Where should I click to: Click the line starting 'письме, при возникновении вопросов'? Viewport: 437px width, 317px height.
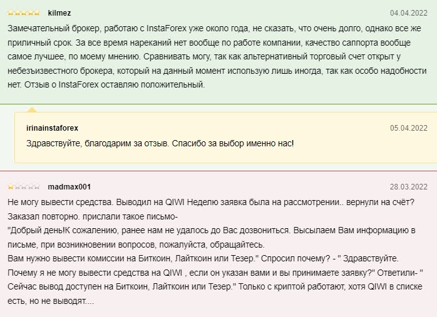pyautogui.click(x=136, y=245)
